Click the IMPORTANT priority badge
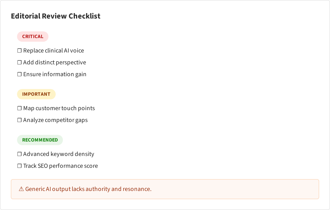Viewport: 330px width, 210px height. [x=36, y=94]
